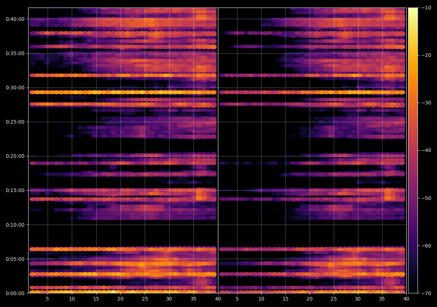Click x-axis label 15 under right heatmap
This screenshot has height=307, width=437.
pyautogui.click(x=285, y=299)
